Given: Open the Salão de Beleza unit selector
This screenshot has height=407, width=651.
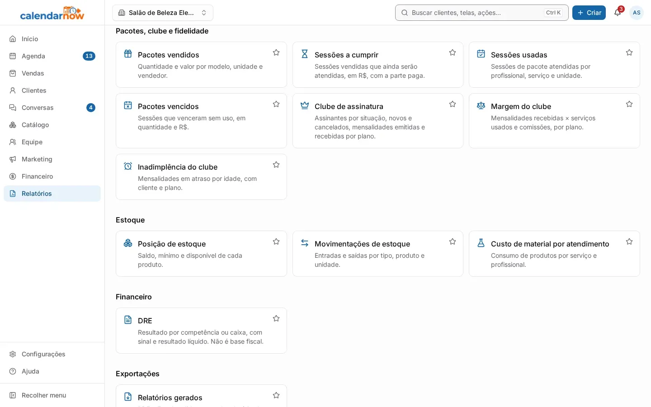Looking at the screenshot, I should 163,13.
